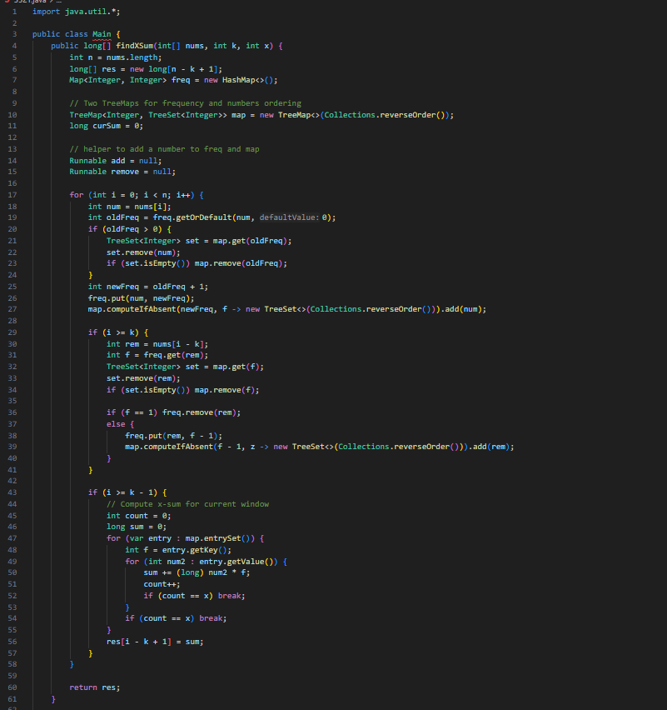The height and width of the screenshot is (710, 667).
Task: Click the 'if (oldFreq > 0)' condition
Action: pyautogui.click(x=126, y=229)
